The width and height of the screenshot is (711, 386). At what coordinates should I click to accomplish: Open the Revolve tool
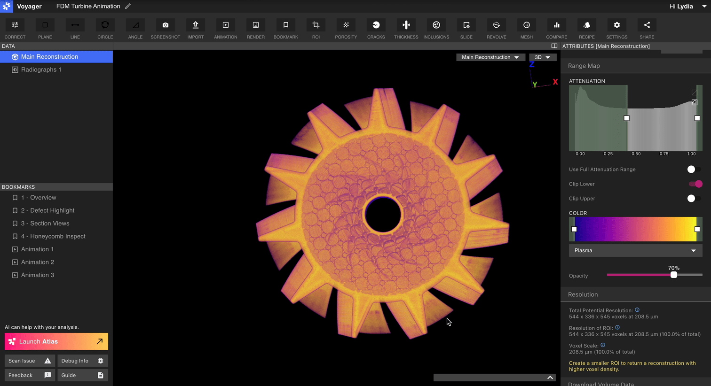point(496,28)
